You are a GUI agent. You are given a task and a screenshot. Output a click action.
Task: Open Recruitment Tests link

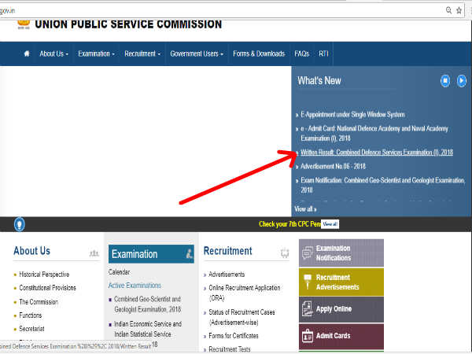[x=230, y=349]
